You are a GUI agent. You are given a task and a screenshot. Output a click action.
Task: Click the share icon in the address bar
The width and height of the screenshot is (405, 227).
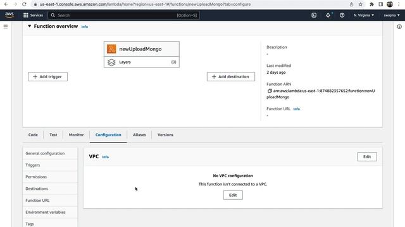click(351, 4)
